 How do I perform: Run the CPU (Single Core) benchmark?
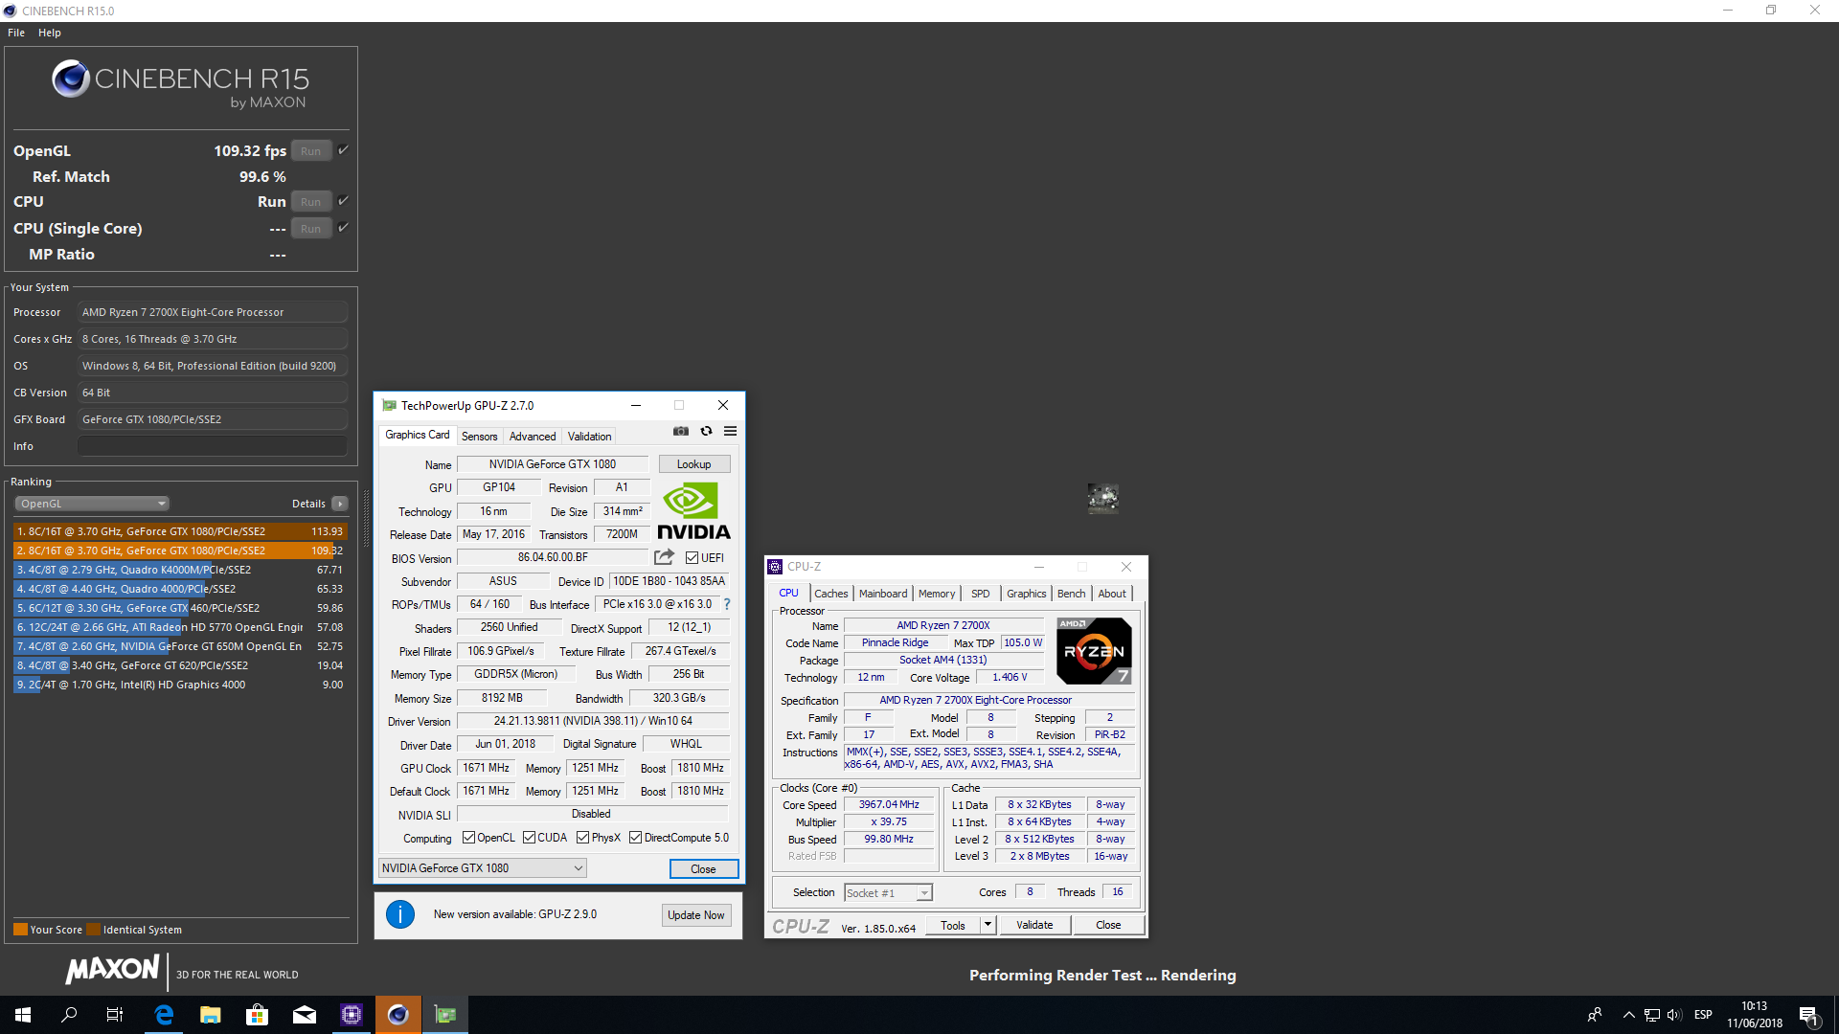tap(311, 229)
